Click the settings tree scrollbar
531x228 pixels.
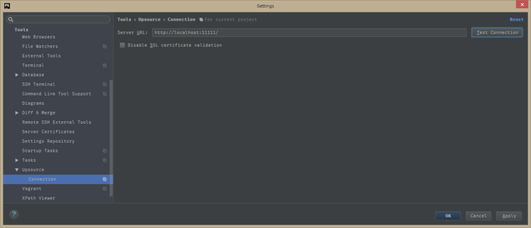(111, 138)
